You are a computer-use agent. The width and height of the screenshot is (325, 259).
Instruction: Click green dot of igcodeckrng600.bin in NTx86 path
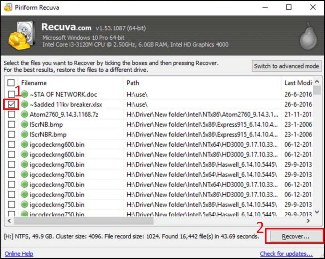[24, 154]
